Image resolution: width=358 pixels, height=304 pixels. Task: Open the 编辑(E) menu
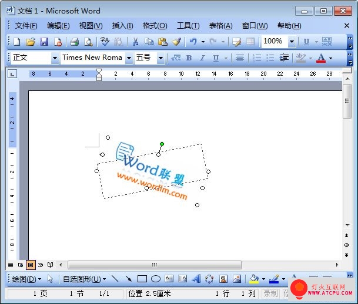pyautogui.click(x=58, y=26)
